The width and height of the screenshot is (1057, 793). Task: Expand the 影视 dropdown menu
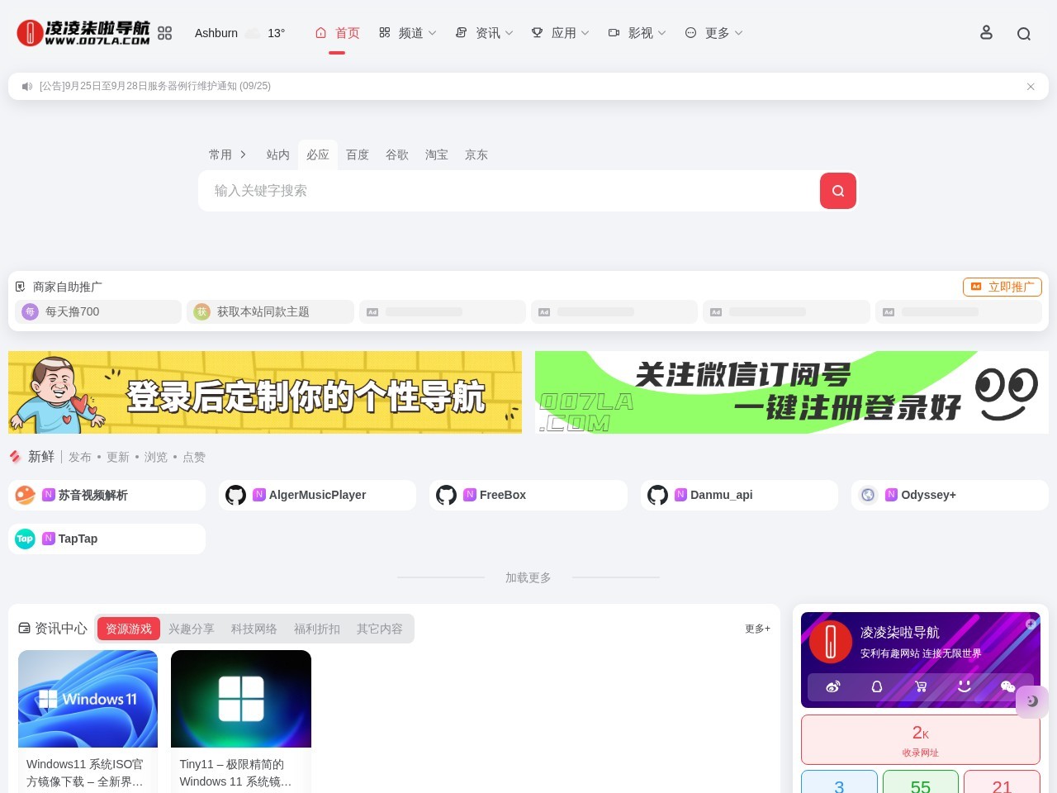(x=638, y=33)
